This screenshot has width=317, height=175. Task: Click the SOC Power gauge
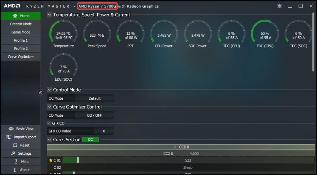coord(198,34)
